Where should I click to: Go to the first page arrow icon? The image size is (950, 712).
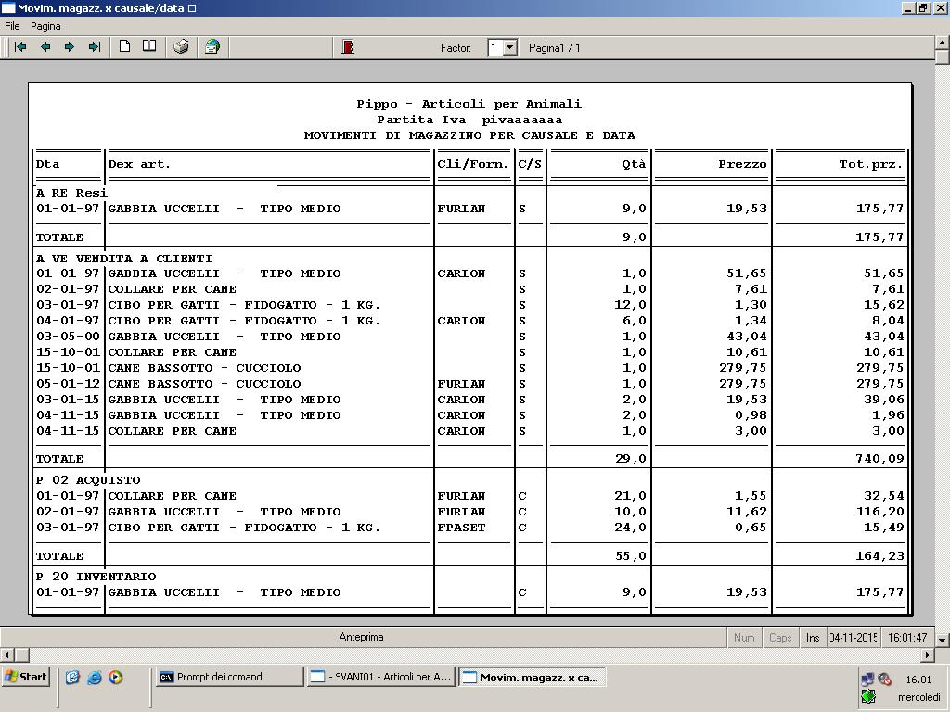click(x=20, y=46)
